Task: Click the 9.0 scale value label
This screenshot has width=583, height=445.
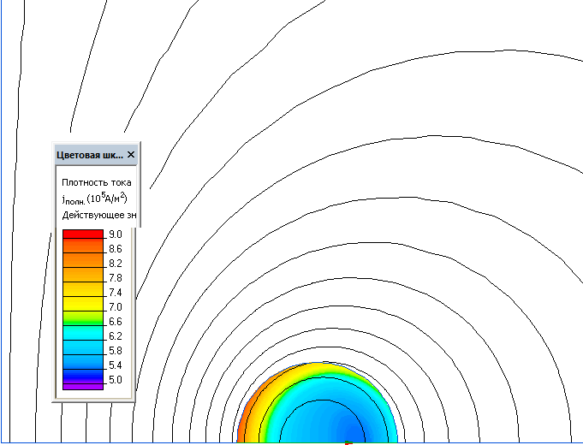Action: pyautogui.click(x=115, y=234)
